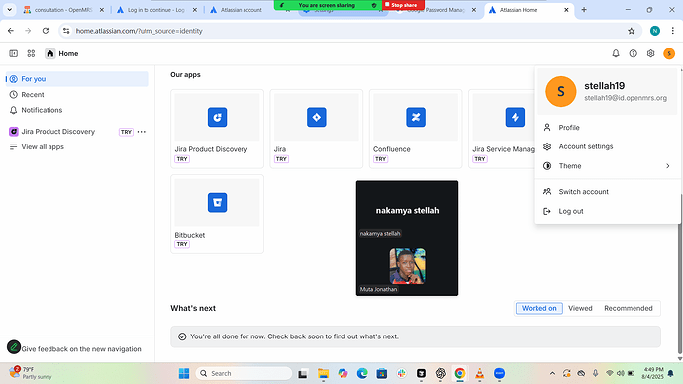This screenshot has width=683, height=384.
Task: Open the Jira Service Management tile icon
Action: pos(515,117)
